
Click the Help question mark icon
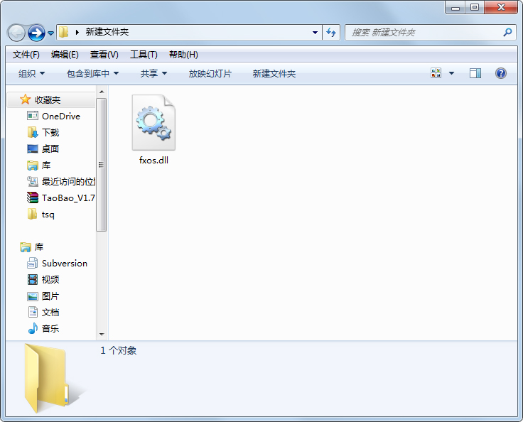click(x=500, y=73)
